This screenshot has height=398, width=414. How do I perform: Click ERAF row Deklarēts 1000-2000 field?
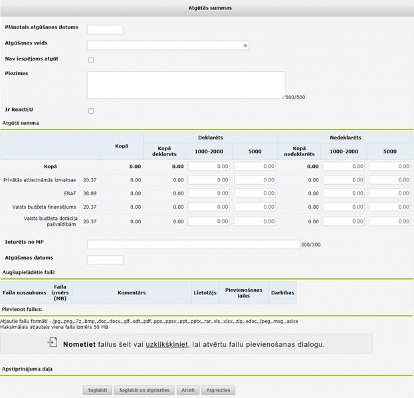(209, 193)
